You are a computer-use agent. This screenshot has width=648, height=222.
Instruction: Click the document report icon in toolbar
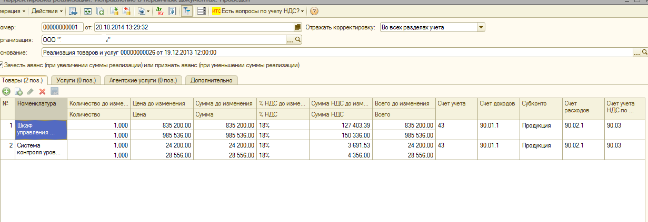(x=172, y=11)
